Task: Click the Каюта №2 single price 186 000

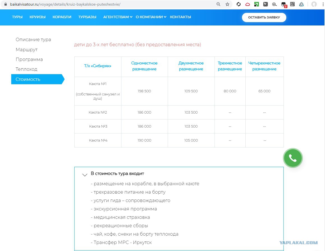Action: pos(144,112)
